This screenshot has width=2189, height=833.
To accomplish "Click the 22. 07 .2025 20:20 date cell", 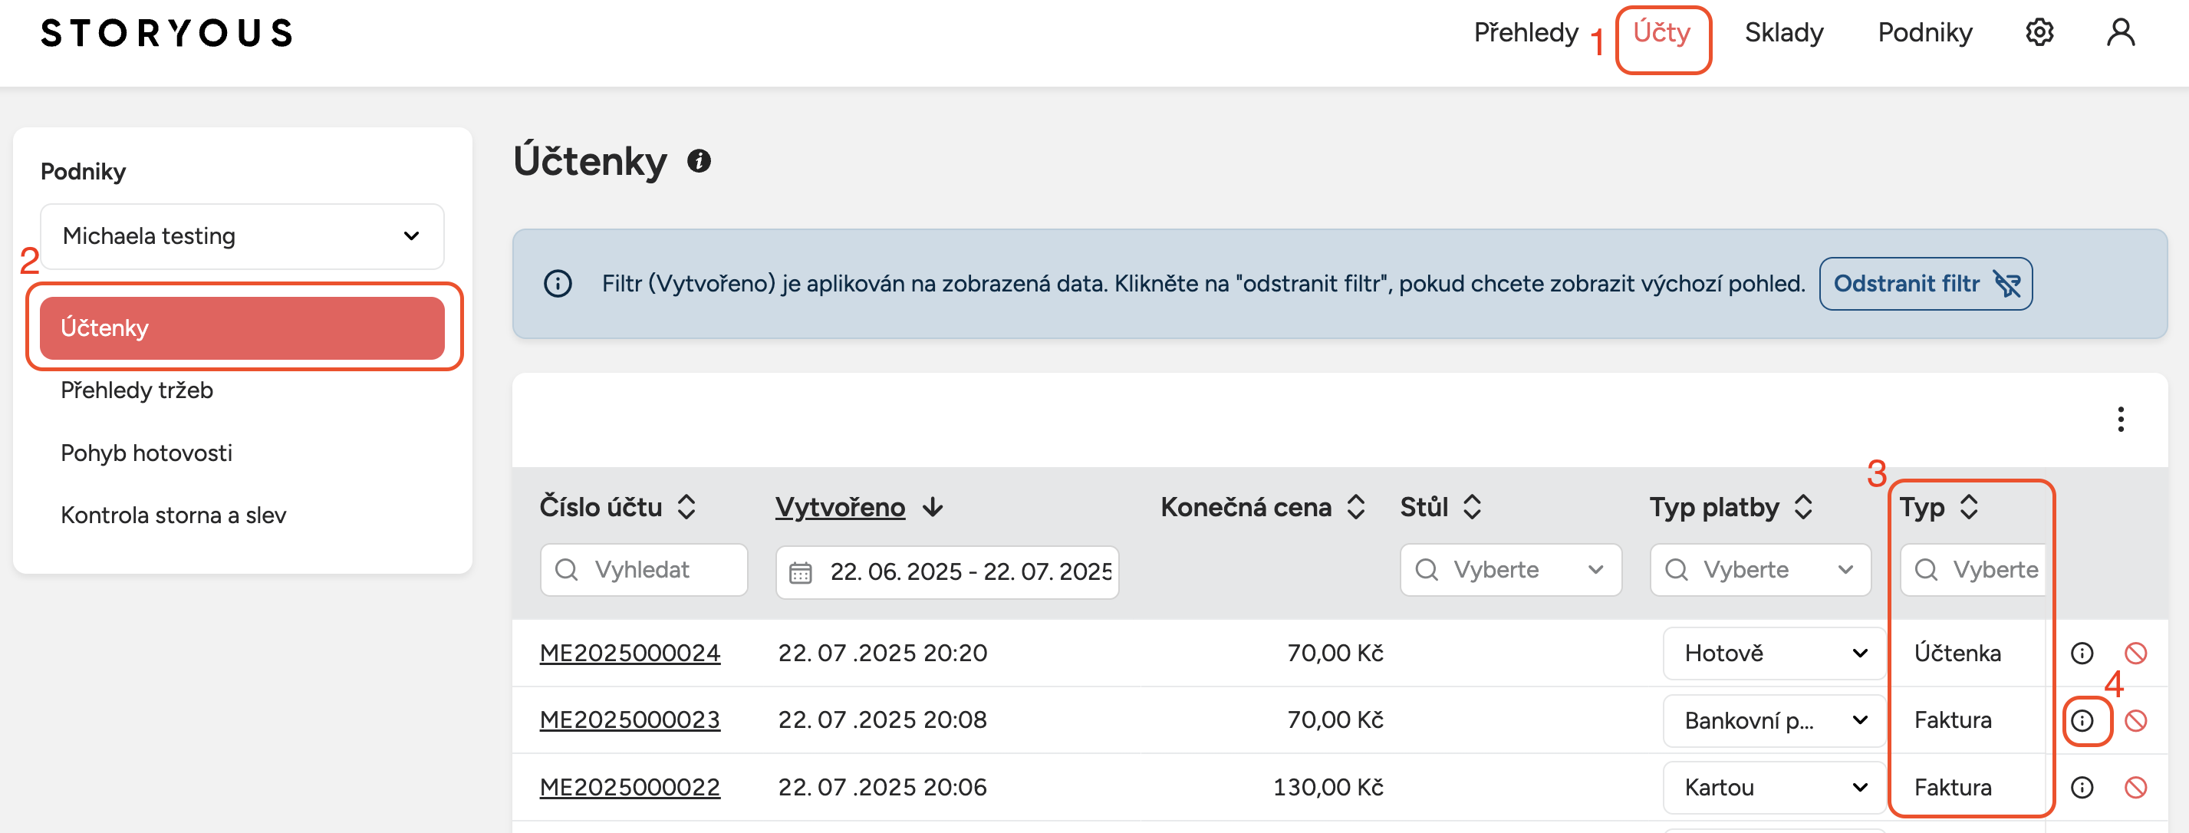I will (x=883, y=653).
